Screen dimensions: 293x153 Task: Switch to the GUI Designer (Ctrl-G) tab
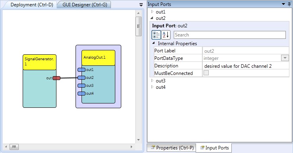click(85, 5)
